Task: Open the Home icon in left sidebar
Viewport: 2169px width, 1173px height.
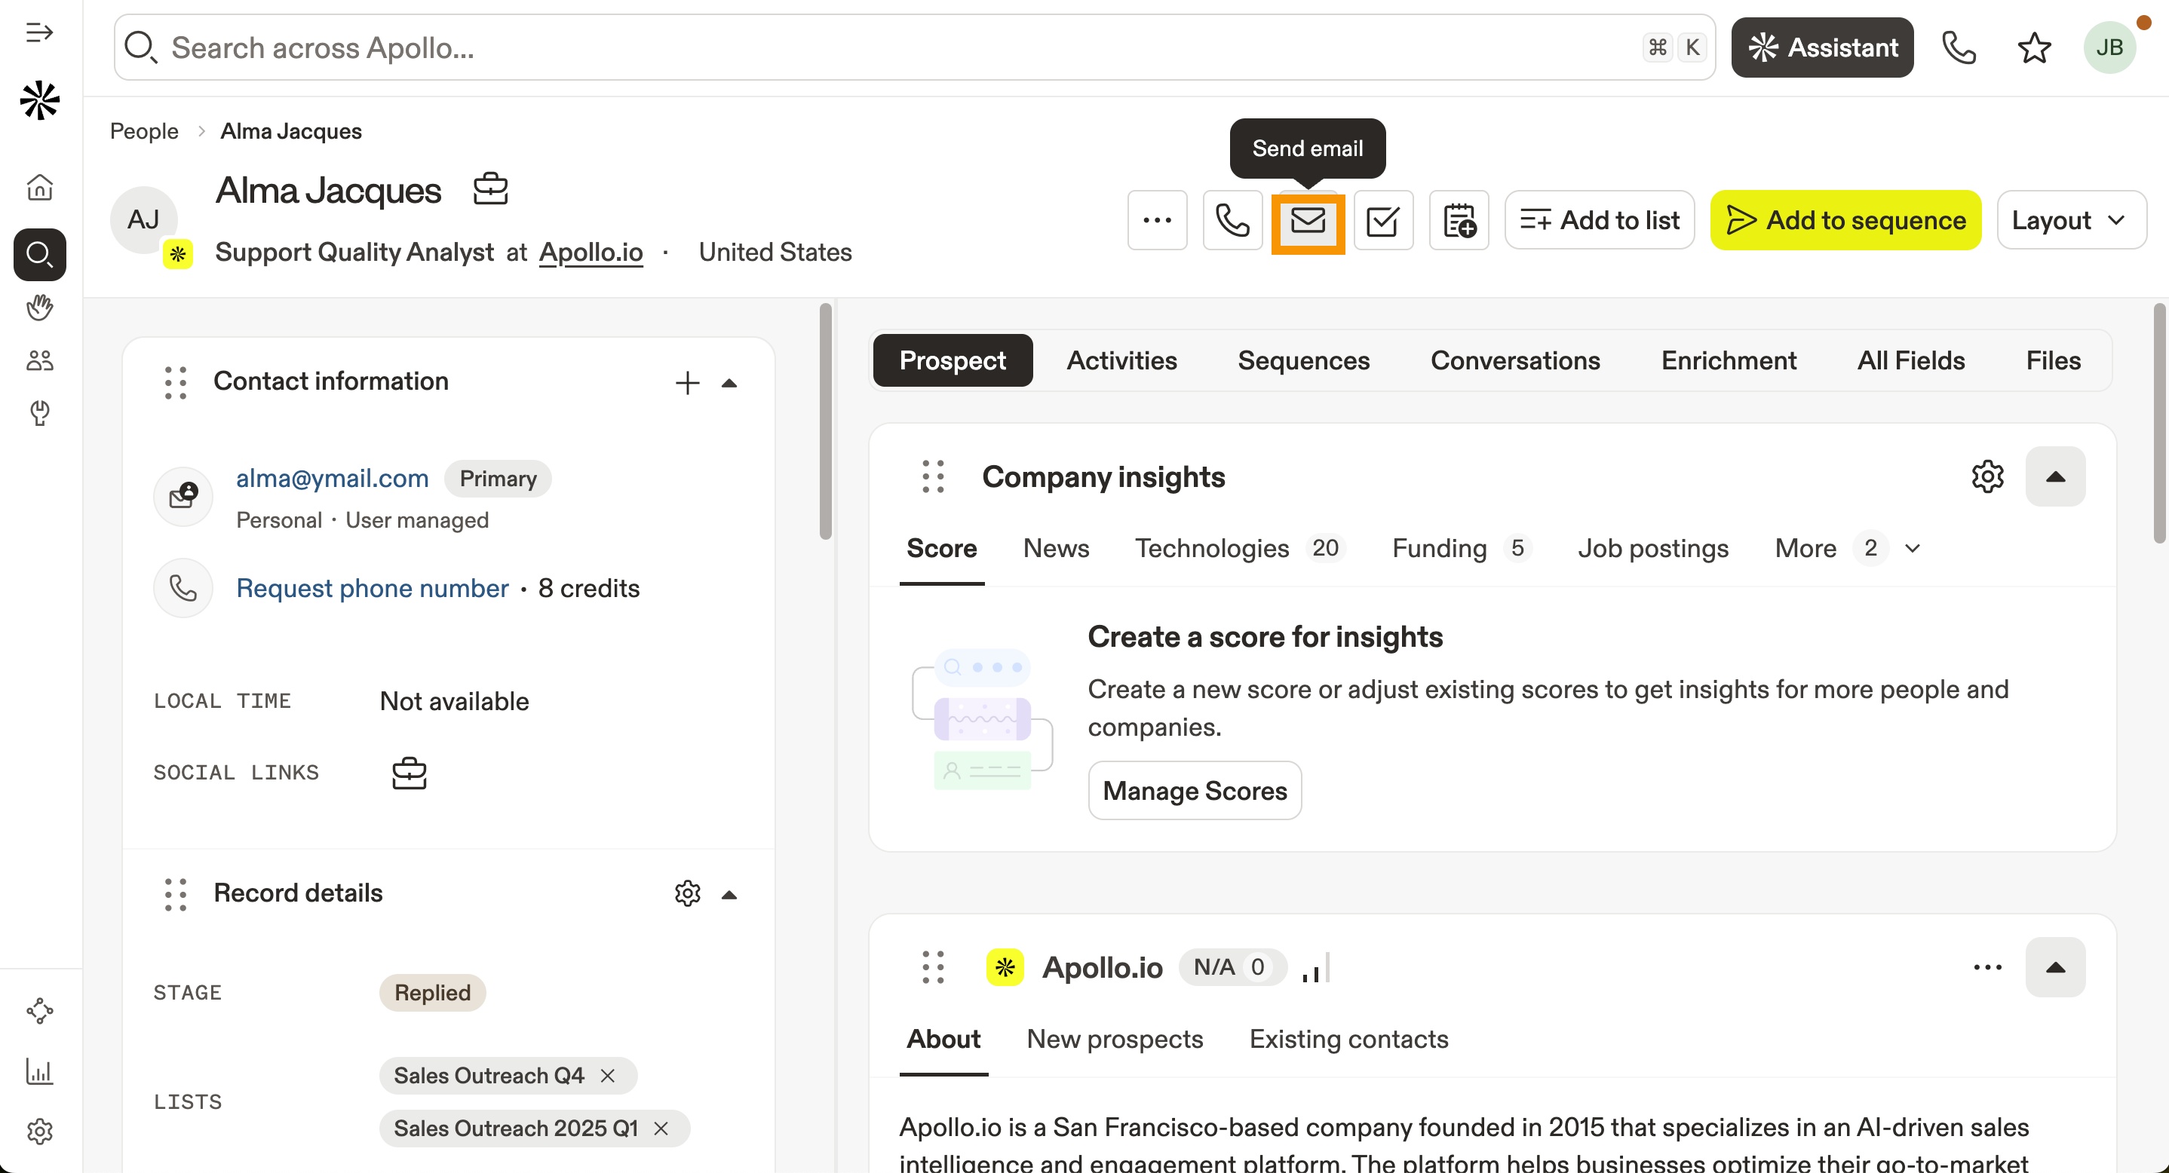Action: tap(39, 187)
